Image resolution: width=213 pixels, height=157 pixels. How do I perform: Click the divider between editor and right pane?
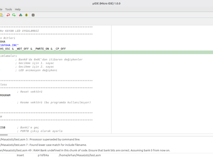pos(111,80)
